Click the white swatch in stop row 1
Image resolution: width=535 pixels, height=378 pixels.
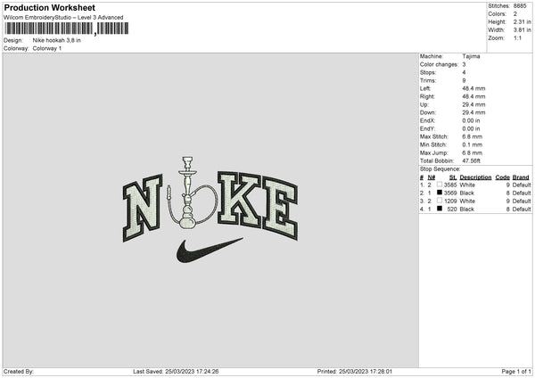[440, 185]
